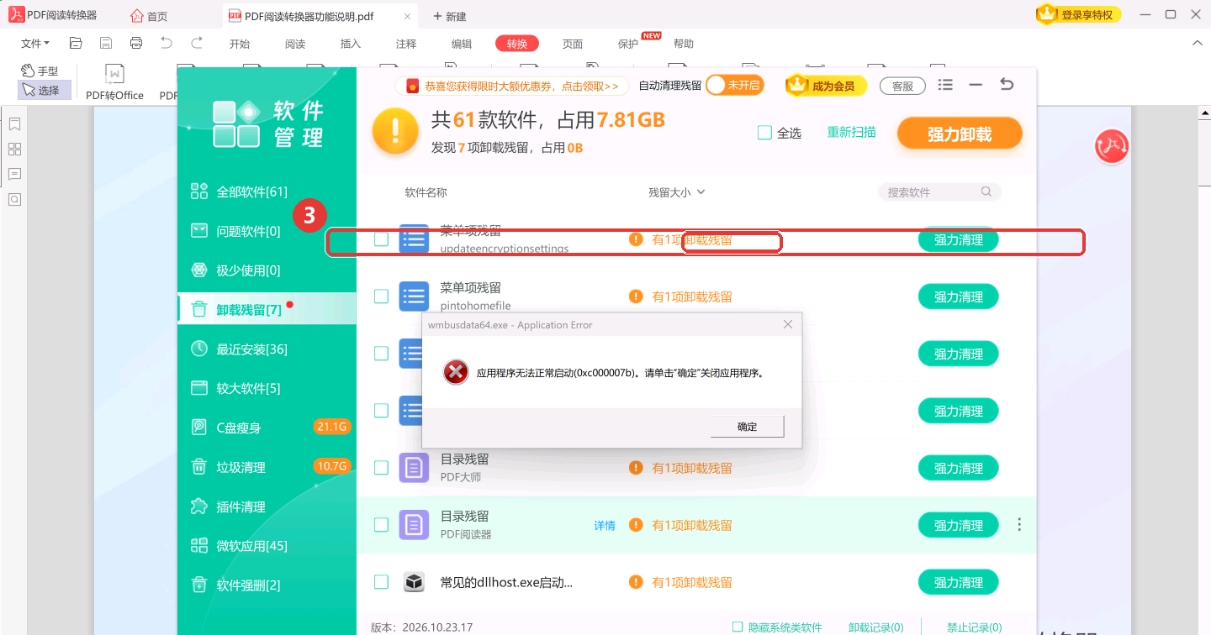Screen dimensions: 1211x635
Task: Open the annotation list icon in PDF left sidebar
Action: 14,175
